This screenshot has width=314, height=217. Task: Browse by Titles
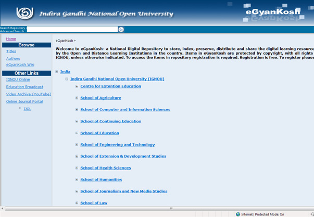11,51
